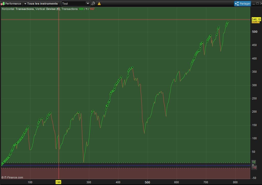Click the 250 value on vertical axis
262x185 pixels.
pyautogui.click(x=254, y=98)
